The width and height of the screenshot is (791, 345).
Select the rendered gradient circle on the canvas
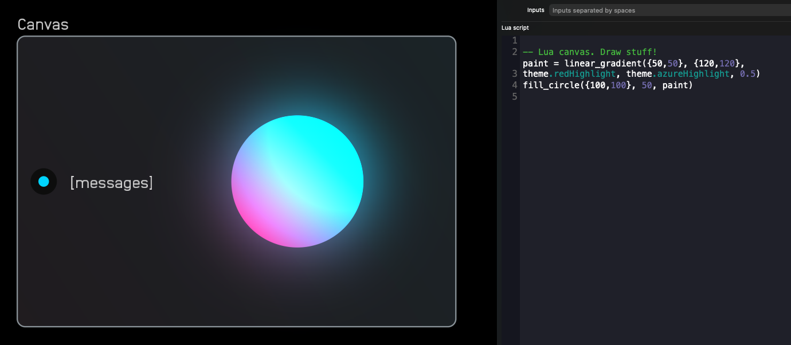click(297, 182)
